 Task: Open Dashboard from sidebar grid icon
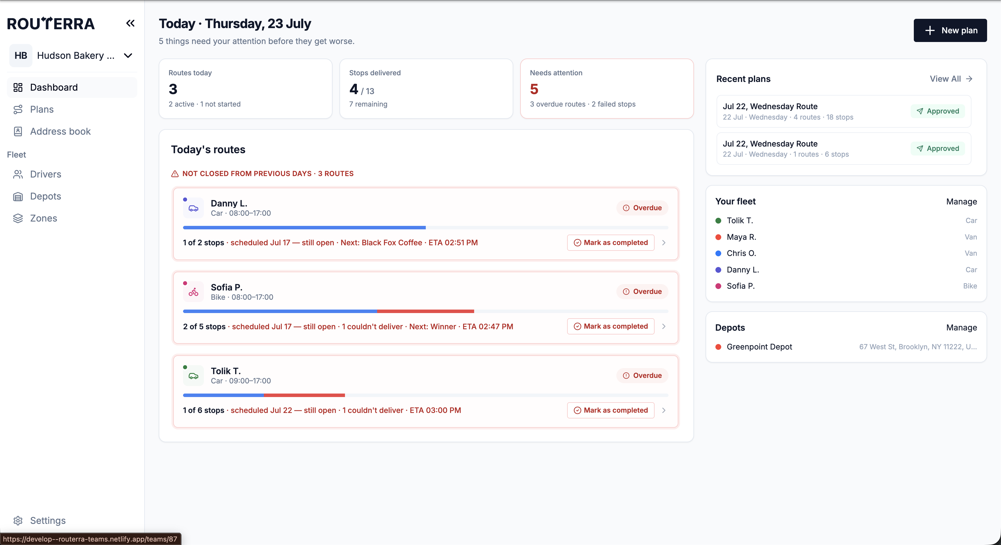(18, 87)
